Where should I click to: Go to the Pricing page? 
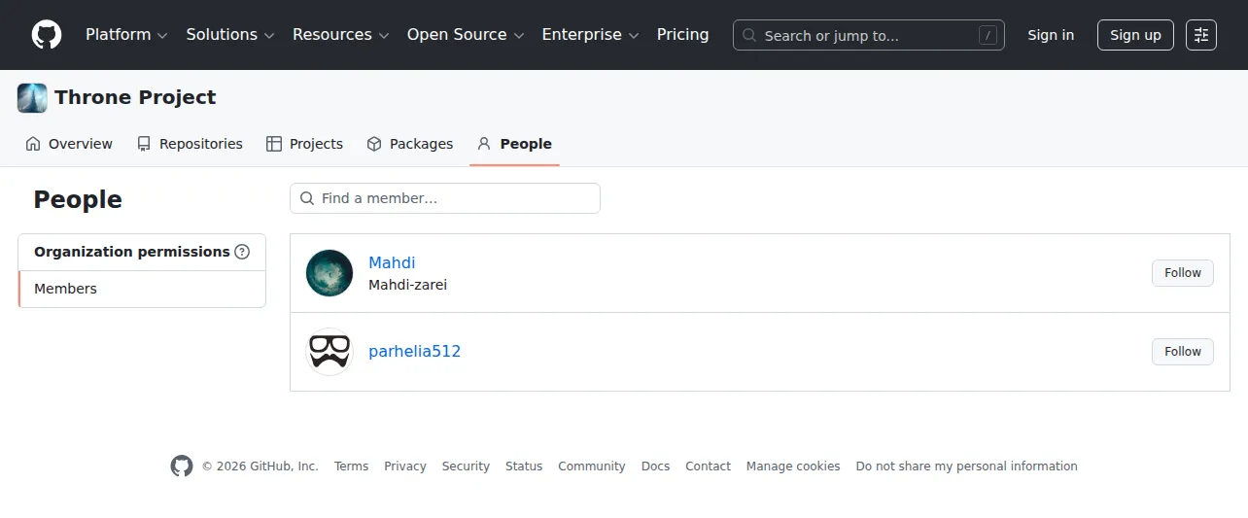[683, 35]
